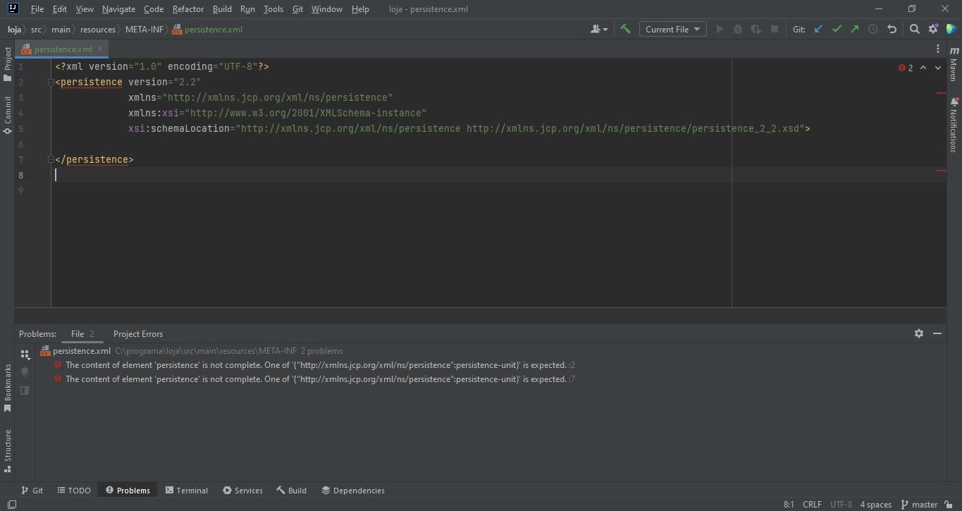Open the Refactor menu
The image size is (962, 511).
[x=188, y=9]
